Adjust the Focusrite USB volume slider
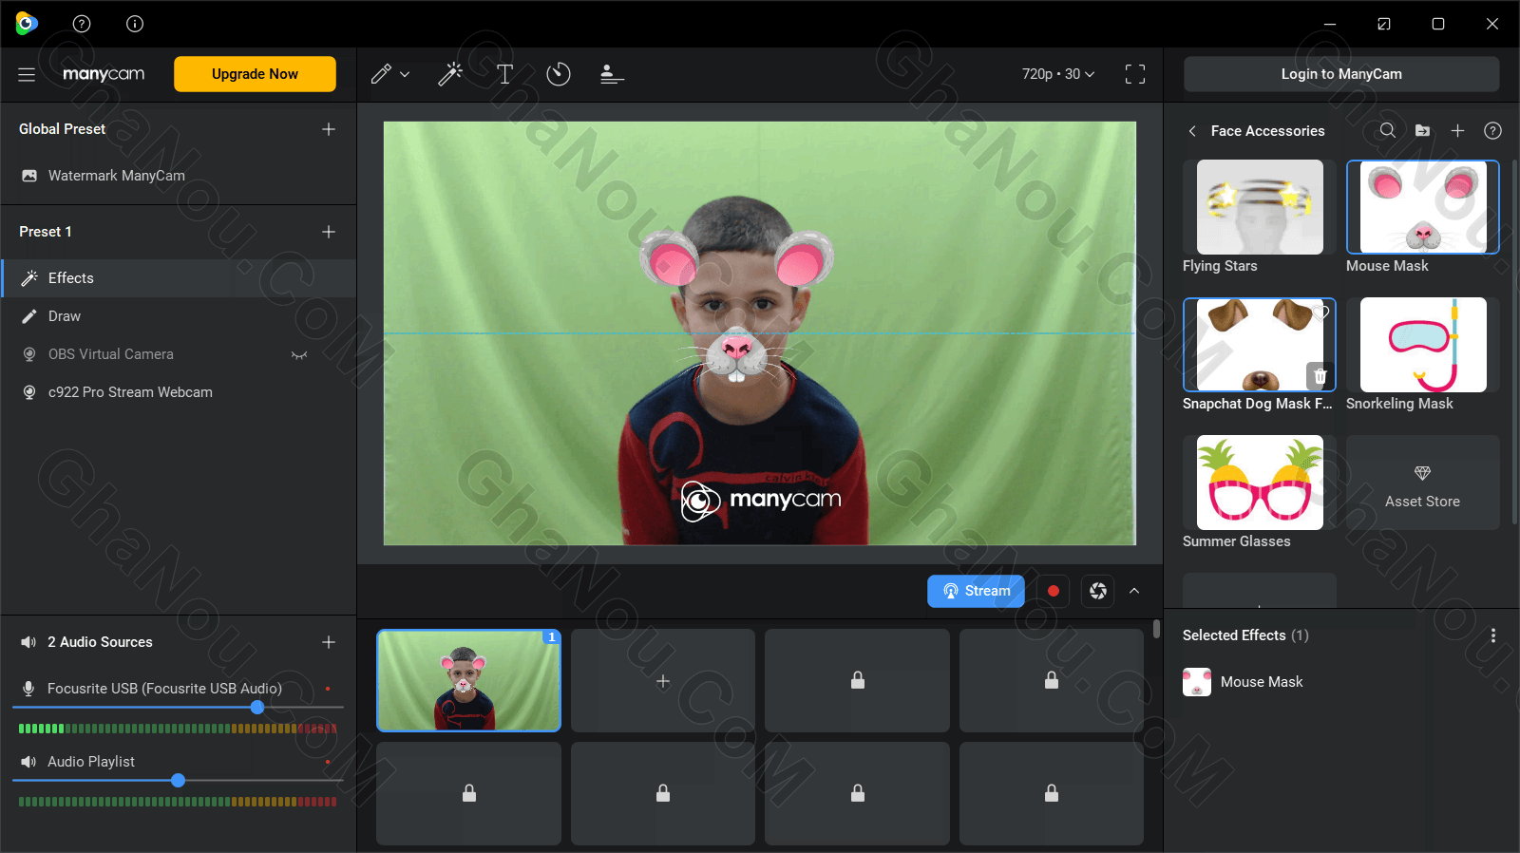This screenshot has width=1520, height=853. (x=257, y=708)
